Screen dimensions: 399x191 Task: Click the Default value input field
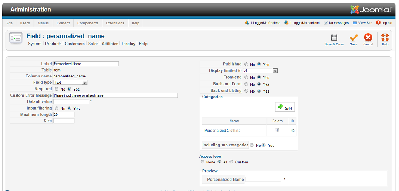click(x=71, y=101)
